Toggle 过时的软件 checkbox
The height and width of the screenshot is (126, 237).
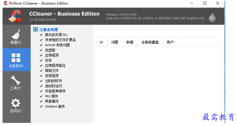click(x=41, y=81)
